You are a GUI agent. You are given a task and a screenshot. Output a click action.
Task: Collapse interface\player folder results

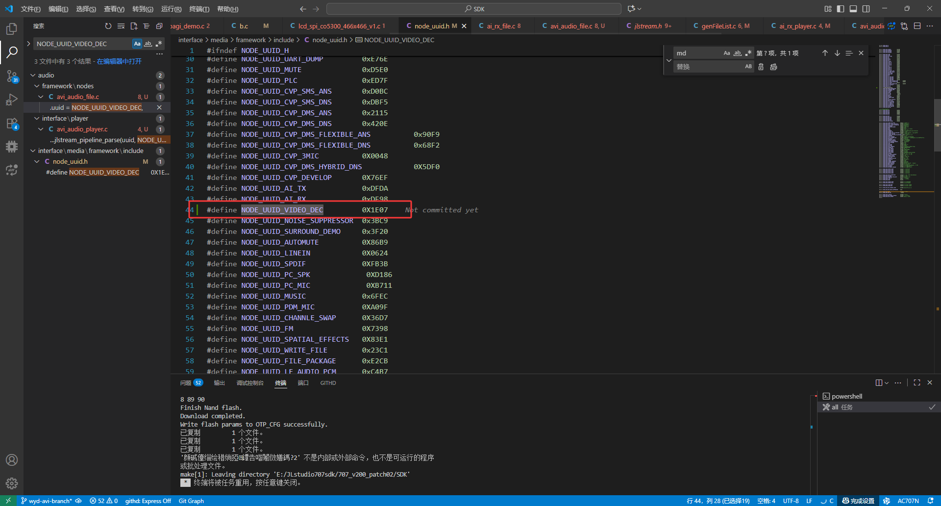(x=37, y=118)
